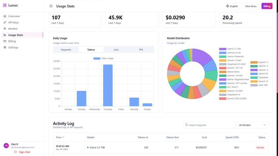Toggle Mistral Nemo legend entry
This screenshot has height=156, width=278.
(x=229, y=72)
